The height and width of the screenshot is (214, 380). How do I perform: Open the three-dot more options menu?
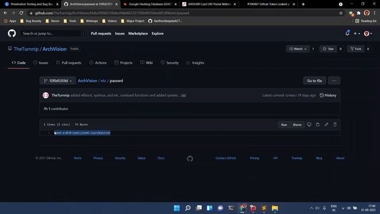click(334, 81)
